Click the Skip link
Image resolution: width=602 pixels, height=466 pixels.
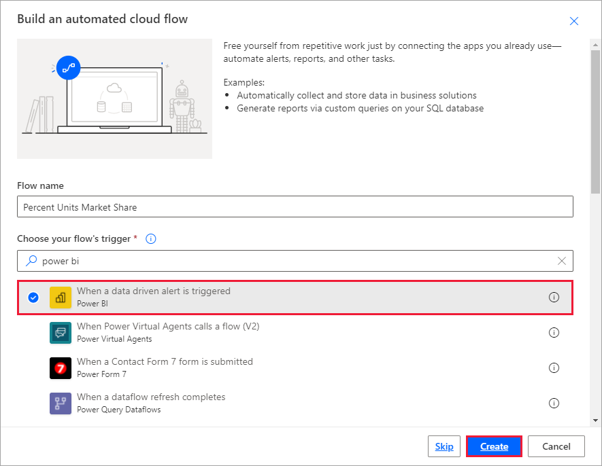point(444,446)
